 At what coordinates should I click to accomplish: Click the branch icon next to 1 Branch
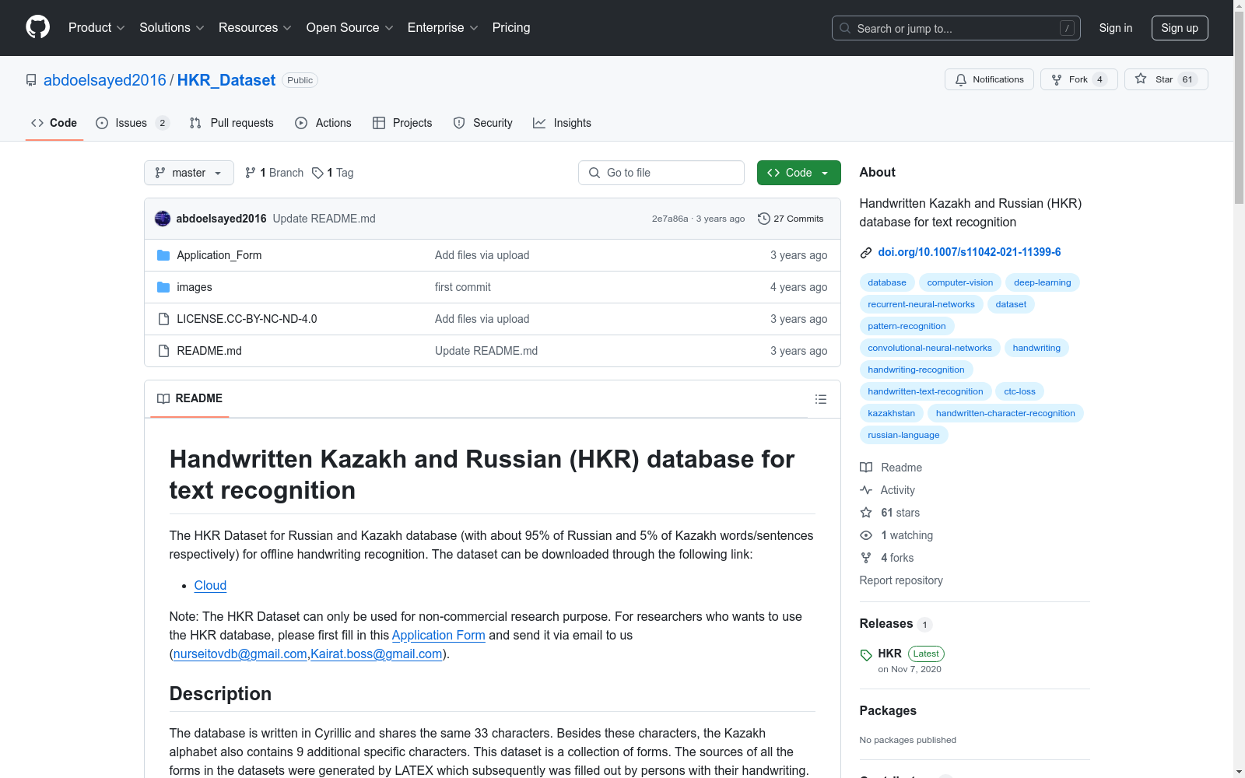[x=251, y=173]
